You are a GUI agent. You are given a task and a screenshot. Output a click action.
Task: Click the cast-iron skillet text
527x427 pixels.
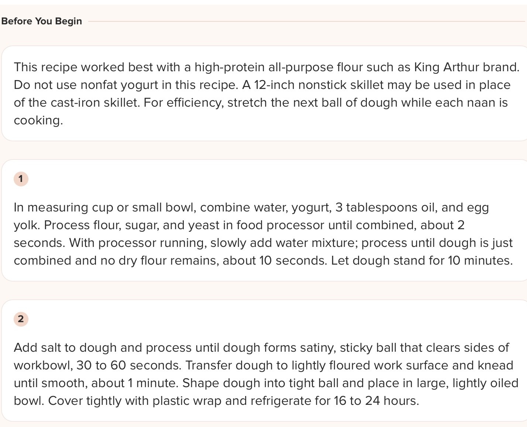click(x=94, y=103)
